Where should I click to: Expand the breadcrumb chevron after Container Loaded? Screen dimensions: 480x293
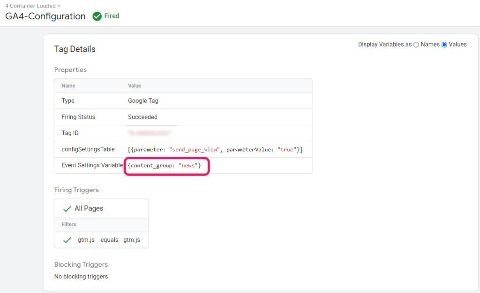click(x=58, y=6)
